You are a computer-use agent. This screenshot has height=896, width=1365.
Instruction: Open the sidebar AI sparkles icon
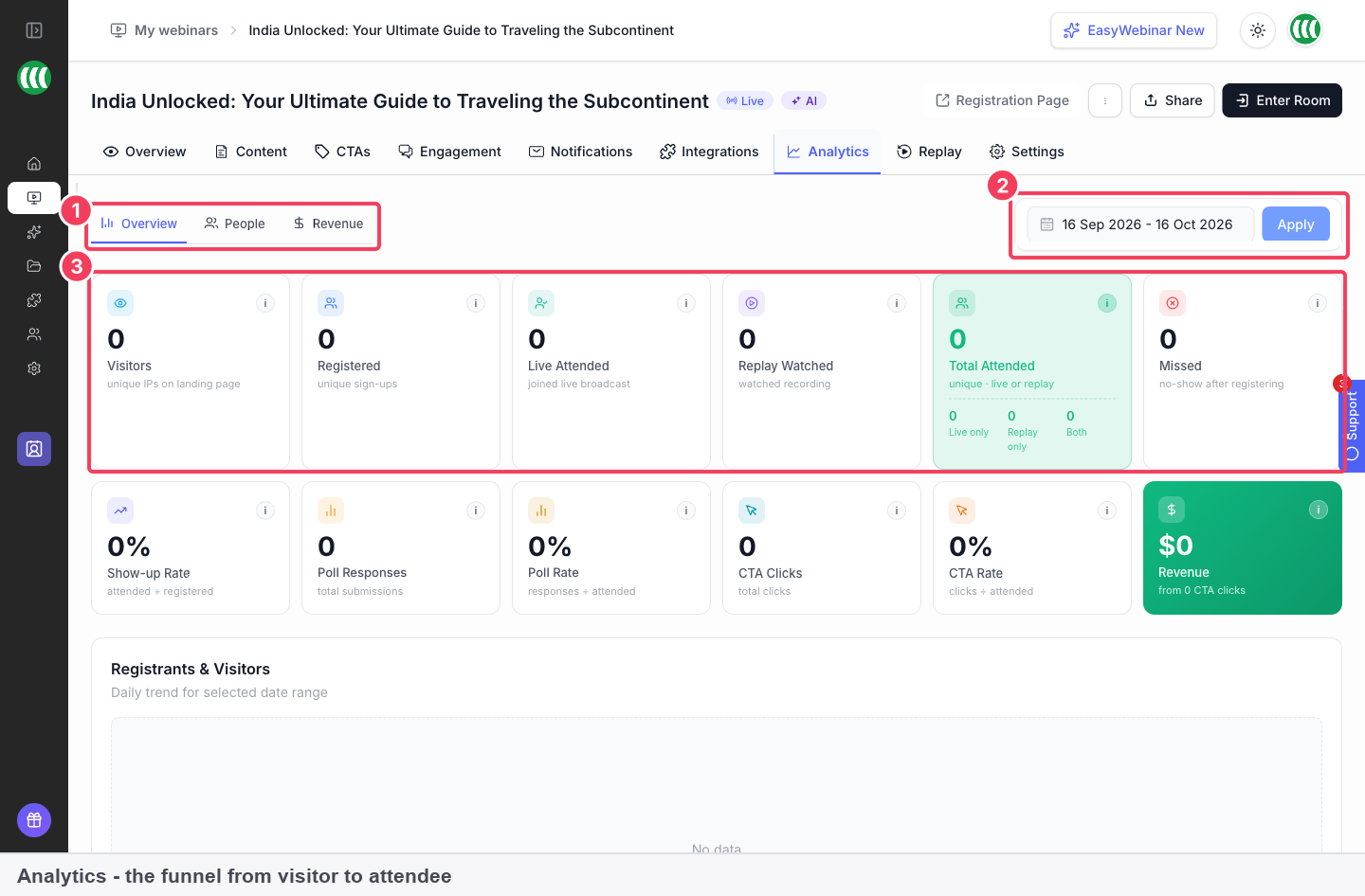(x=34, y=232)
